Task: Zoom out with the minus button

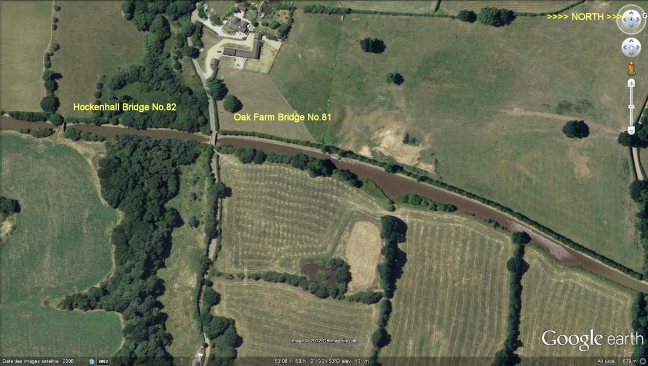Action: click(631, 130)
